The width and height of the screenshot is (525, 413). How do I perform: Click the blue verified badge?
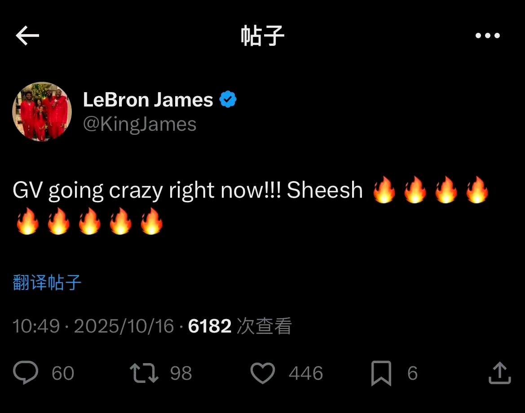tap(228, 99)
